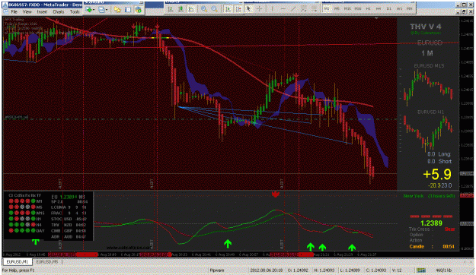
Task: Open the Tools menu
Action: pos(75,12)
